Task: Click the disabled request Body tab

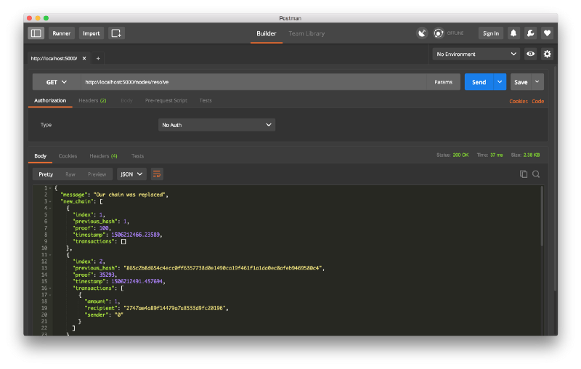Action: point(126,100)
